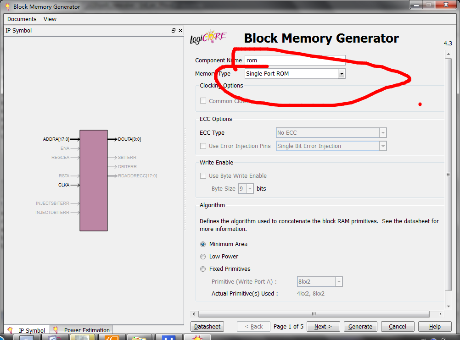Image resolution: width=460 pixels, height=340 pixels.
Task: Click the DOUTA[0:0] port label
Action: [x=129, y=139]
